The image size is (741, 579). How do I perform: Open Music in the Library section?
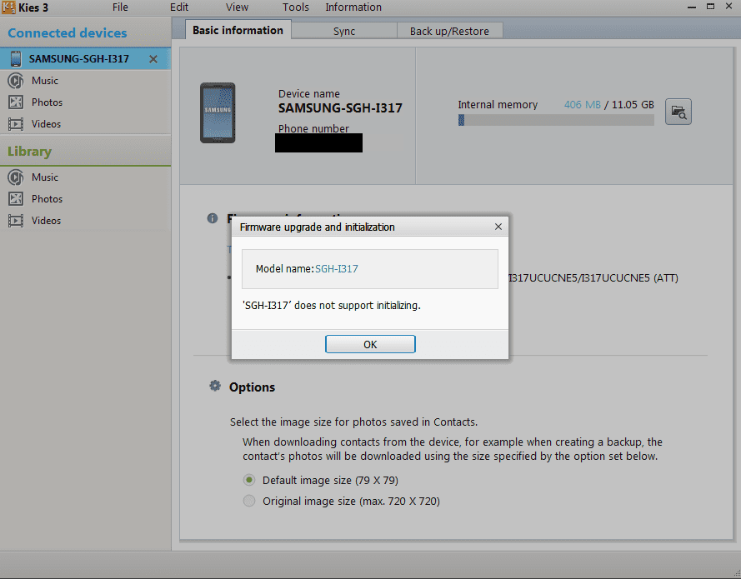(45, 177)
